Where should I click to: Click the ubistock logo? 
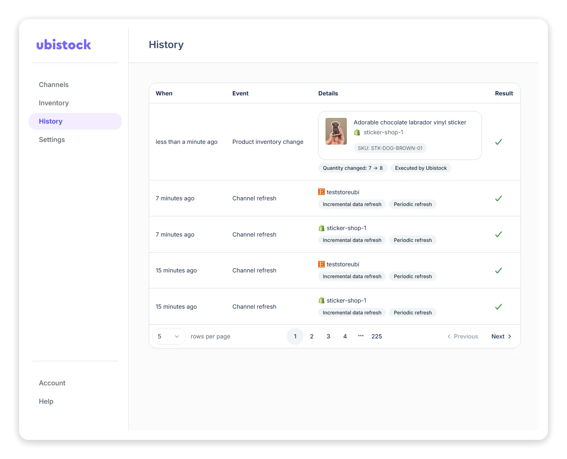[64, 45]
